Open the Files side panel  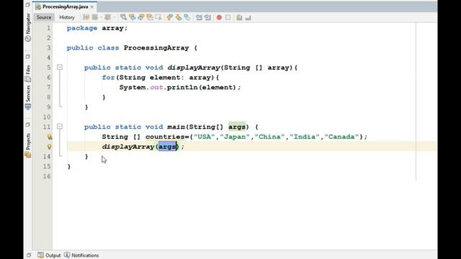click(28, 70)
